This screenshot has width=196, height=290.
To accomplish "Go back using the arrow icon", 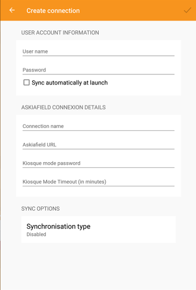I will coord(12,10).
